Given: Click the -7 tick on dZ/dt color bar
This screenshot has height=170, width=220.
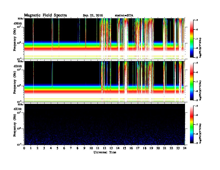Looking at the screenshot, I should [197, 124].
